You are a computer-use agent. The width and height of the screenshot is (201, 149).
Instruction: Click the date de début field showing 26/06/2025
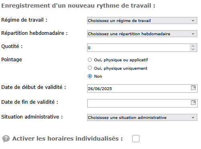click(x=139, y=89)
